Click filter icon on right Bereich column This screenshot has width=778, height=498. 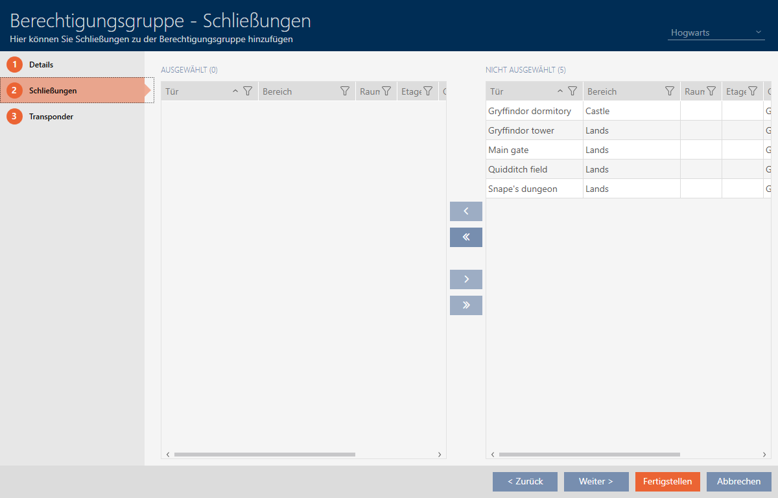click(x=670, y=91)
